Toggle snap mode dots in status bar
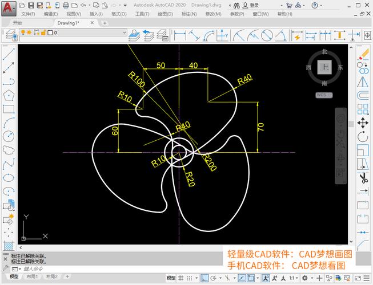 (x=190, y=278)
